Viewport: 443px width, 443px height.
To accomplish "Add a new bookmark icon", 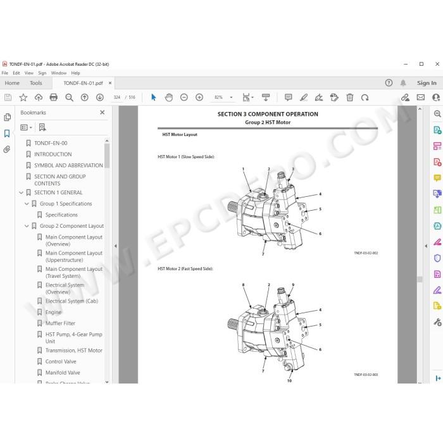I will coord(42,127).
